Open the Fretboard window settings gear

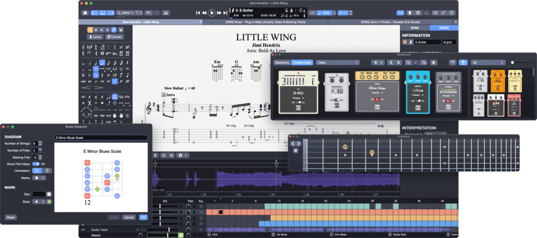click(296, 150)
